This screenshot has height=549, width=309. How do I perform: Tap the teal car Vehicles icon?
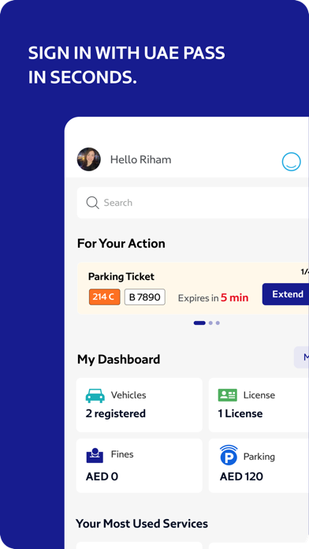pyautogui.click(x=95, y=396)
